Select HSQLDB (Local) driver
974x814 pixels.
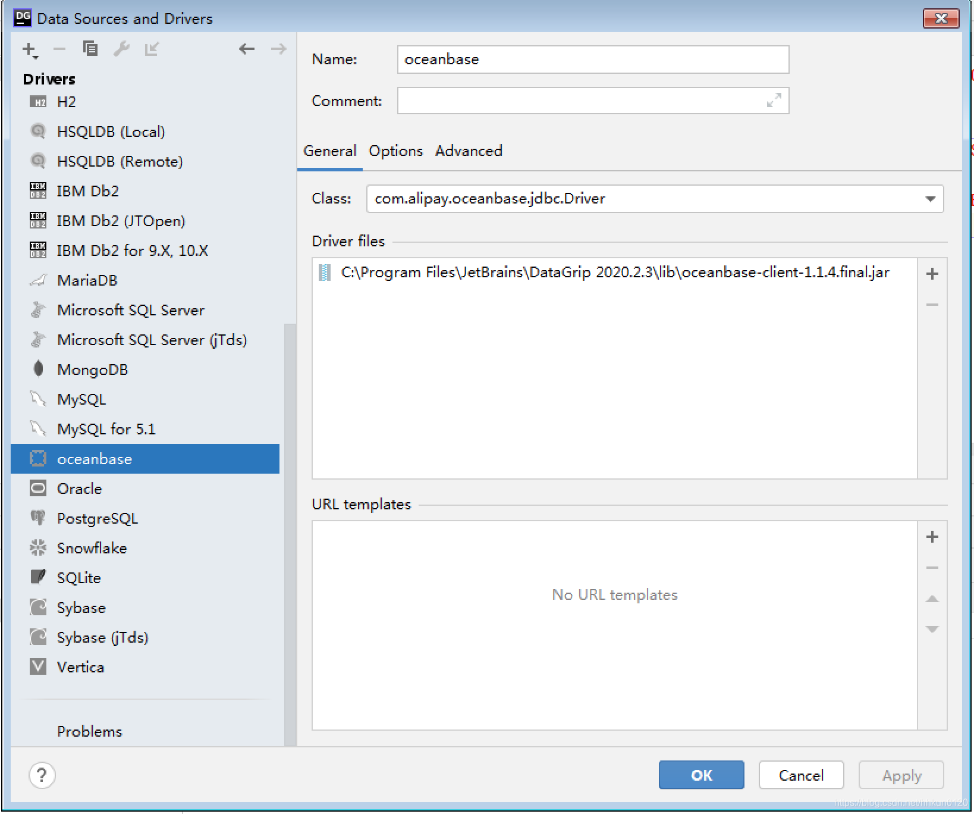[145, 132]
